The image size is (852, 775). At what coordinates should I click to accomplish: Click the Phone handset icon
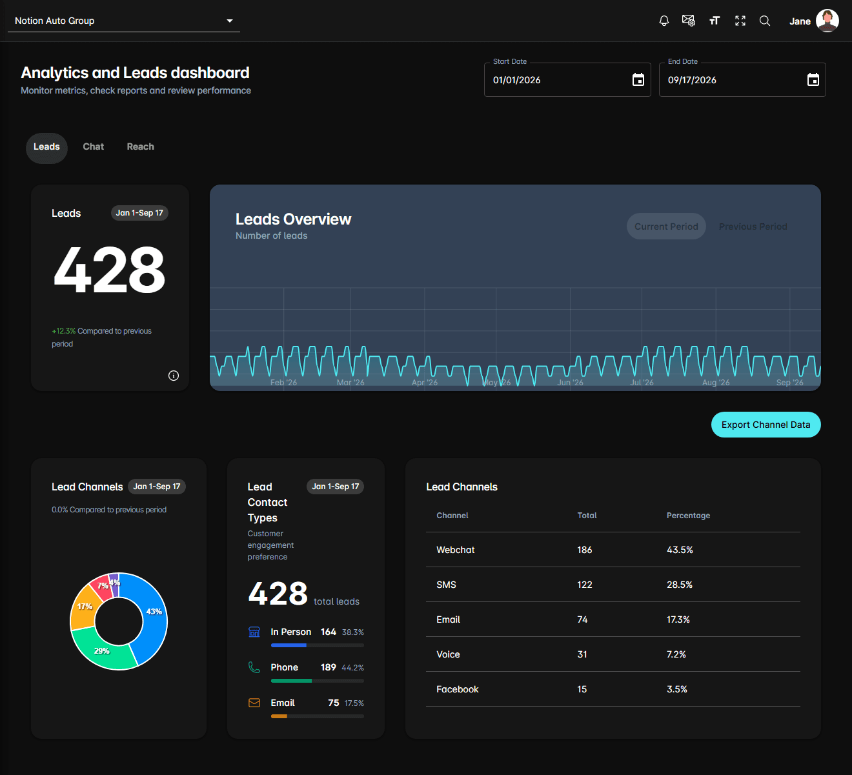254,667
